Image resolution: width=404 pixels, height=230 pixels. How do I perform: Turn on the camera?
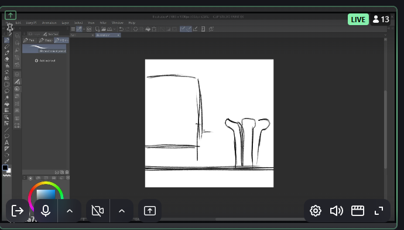tap(98, 211)
